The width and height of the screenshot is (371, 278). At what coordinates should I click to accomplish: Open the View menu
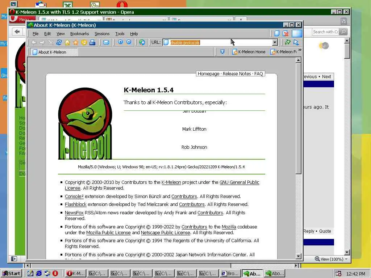61,34
